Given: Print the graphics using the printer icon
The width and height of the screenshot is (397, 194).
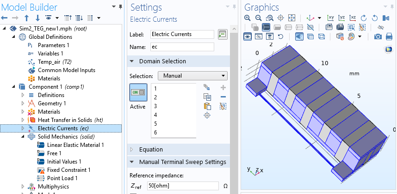Looking at the screenshot, I should (389, 36).
